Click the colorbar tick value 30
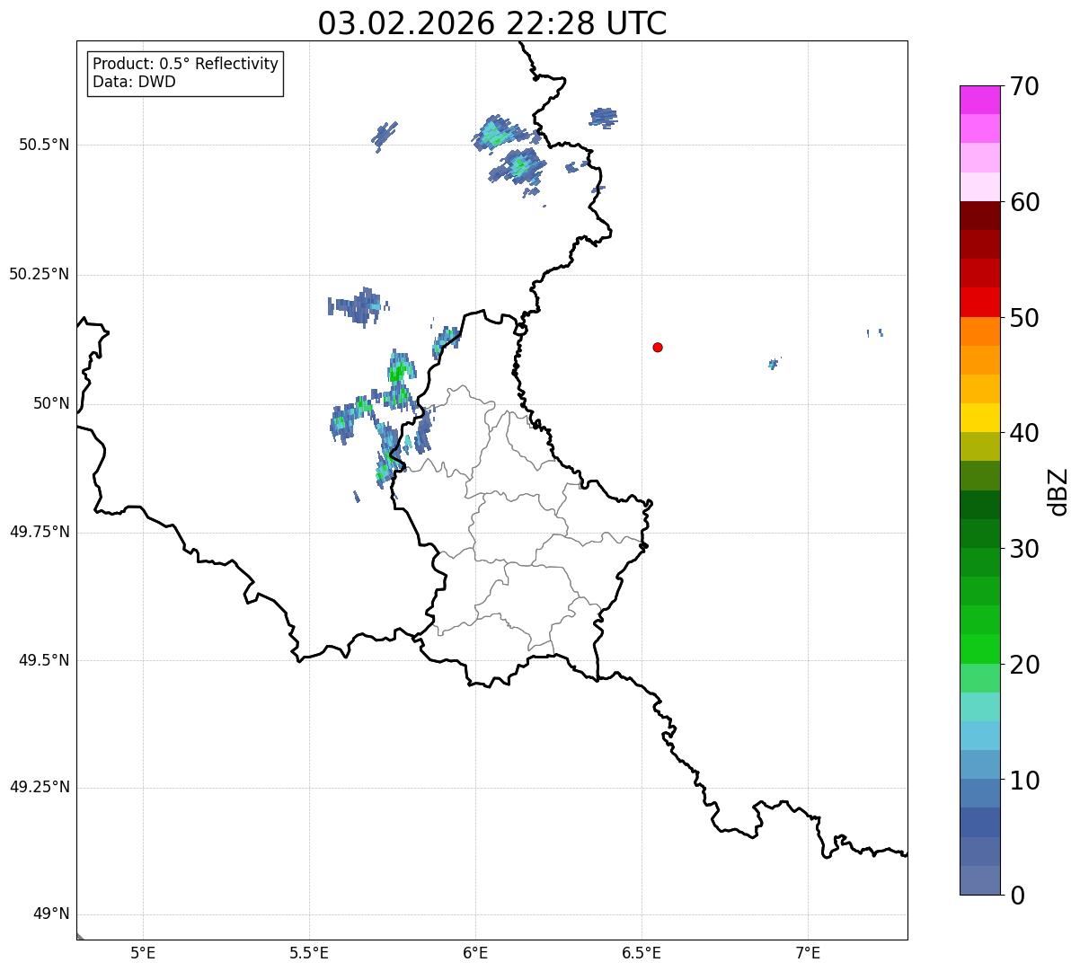This screenshot has height=971, width=1080. (x=1024, y=549)
